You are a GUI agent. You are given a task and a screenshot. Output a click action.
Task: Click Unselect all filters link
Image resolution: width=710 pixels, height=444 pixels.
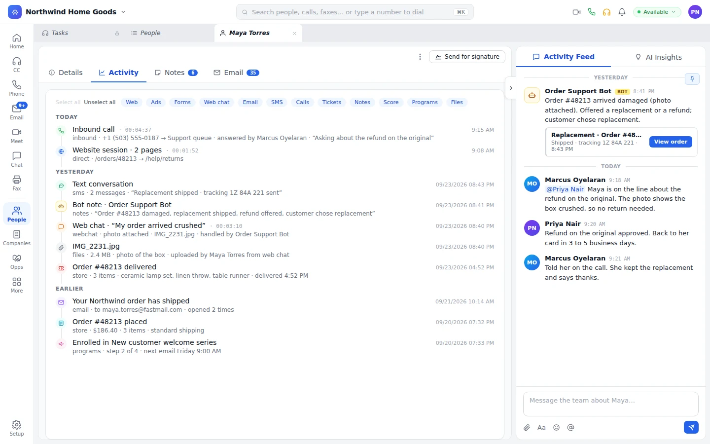pos(100,102)
